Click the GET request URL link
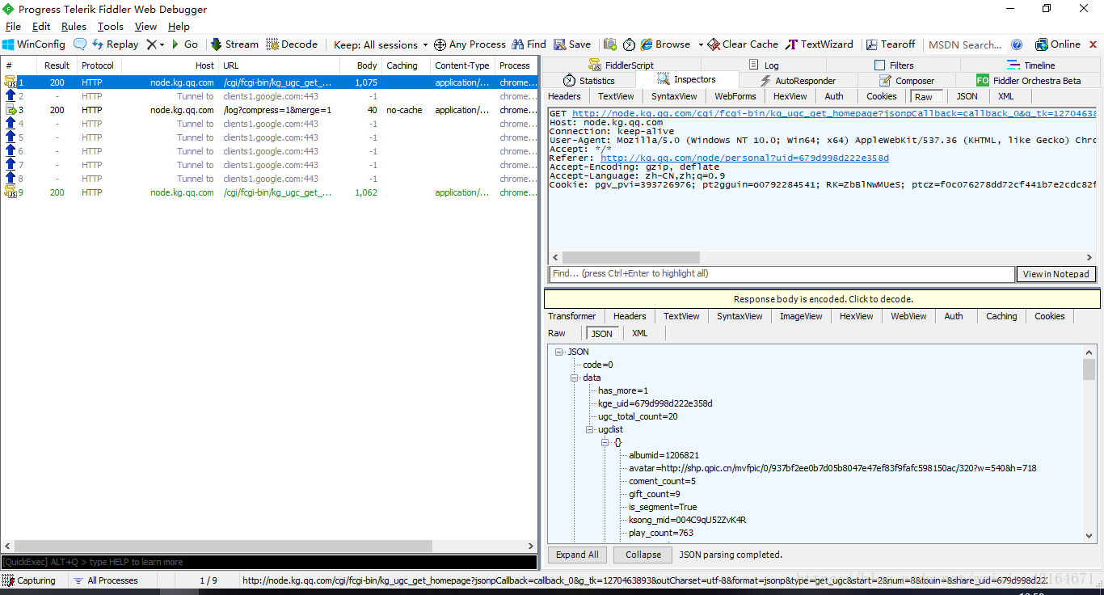 [x=834, y=114]
